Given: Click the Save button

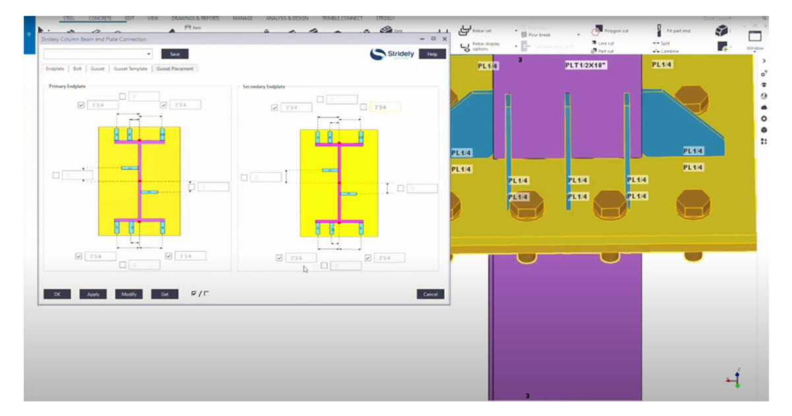Looking at the screenshot, I should [x=174, y=53].
